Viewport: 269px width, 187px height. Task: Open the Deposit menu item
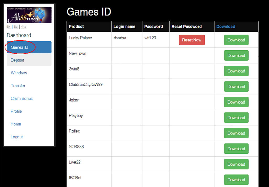17,60
